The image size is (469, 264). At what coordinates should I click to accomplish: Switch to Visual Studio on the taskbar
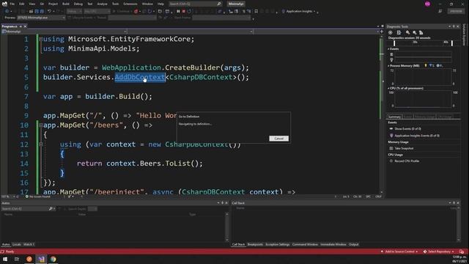[x=41, y=259]
